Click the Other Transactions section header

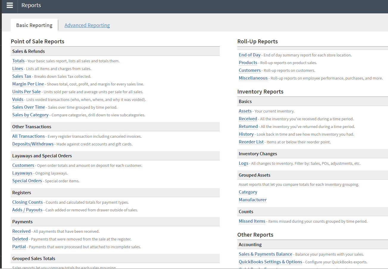[115, 127]
